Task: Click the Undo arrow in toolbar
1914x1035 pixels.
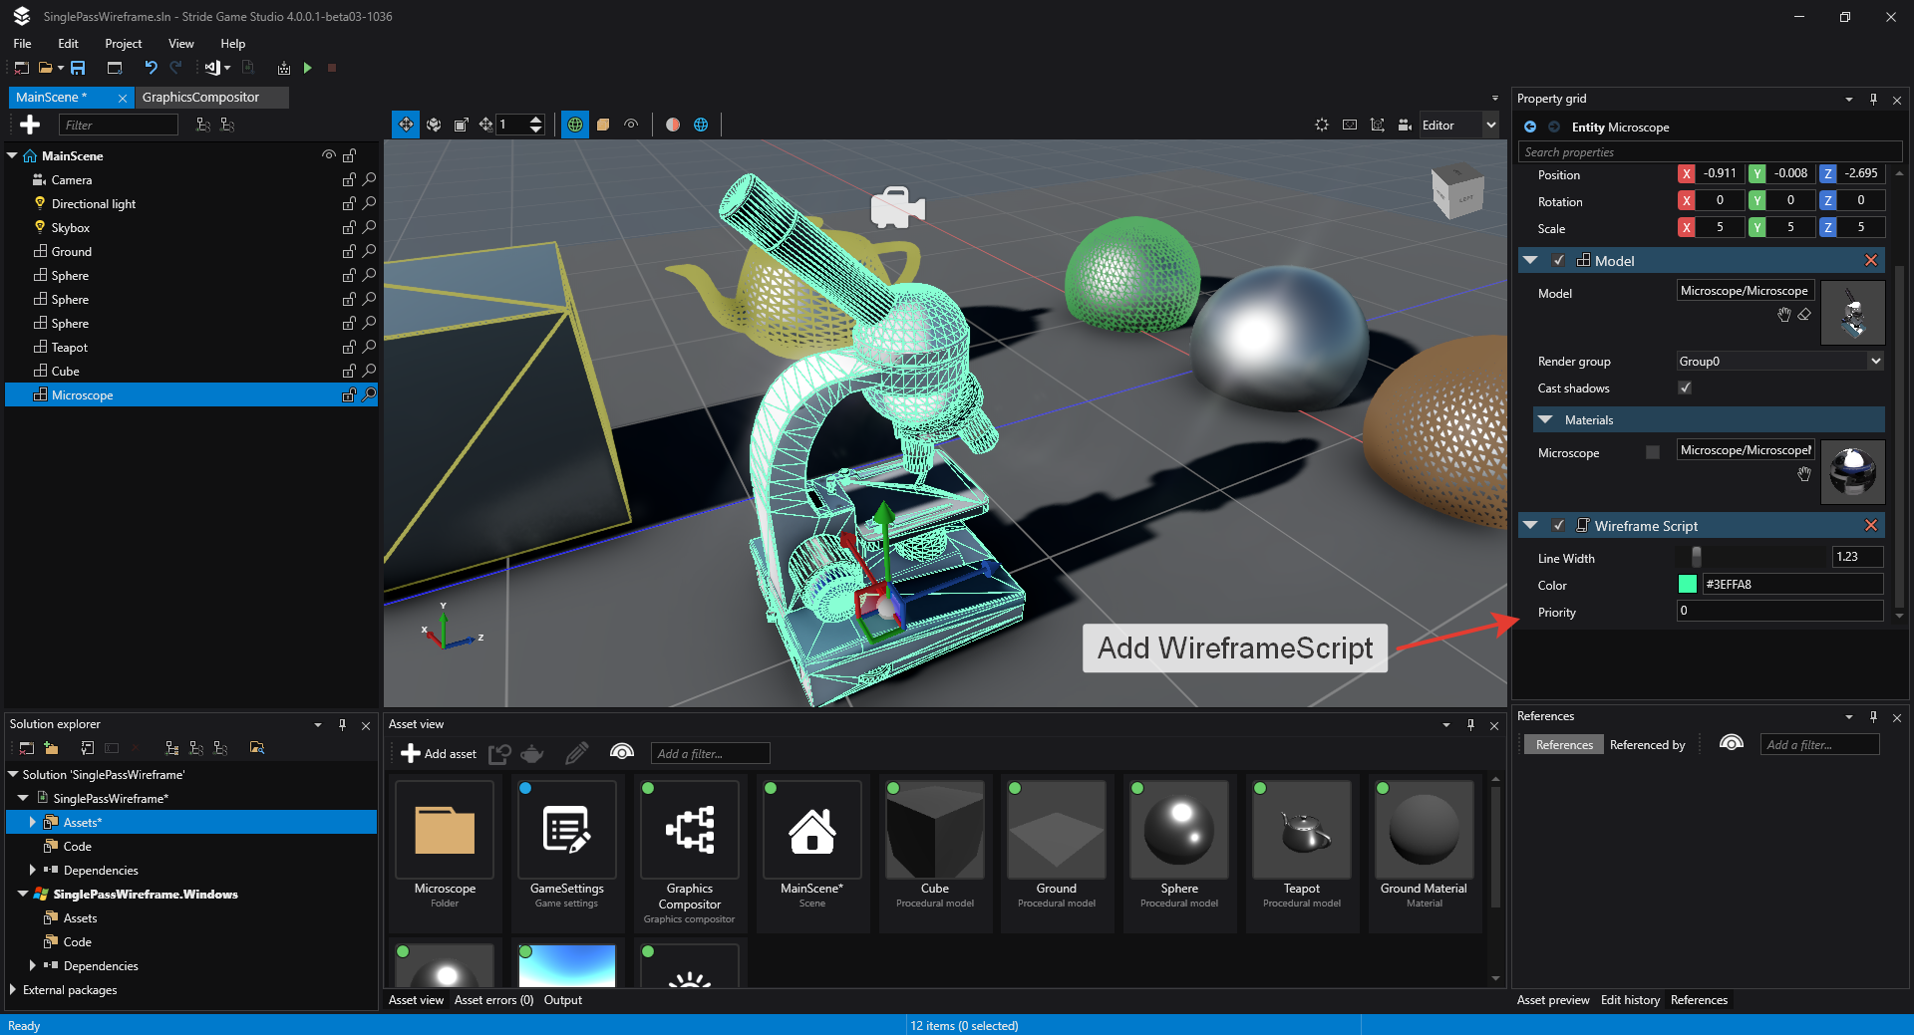Action: [x=151, y=68]
